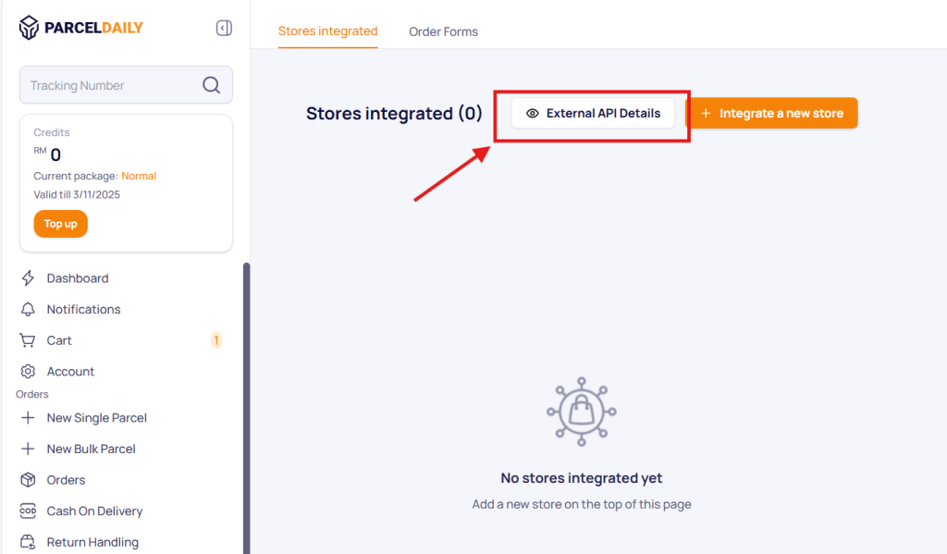Click the search magnifier icon in tracking field
The width and height of the screenshot is (947, 554).
point(212,85)
